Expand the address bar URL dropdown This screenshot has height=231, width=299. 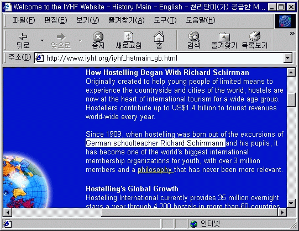tap(288, 58)
